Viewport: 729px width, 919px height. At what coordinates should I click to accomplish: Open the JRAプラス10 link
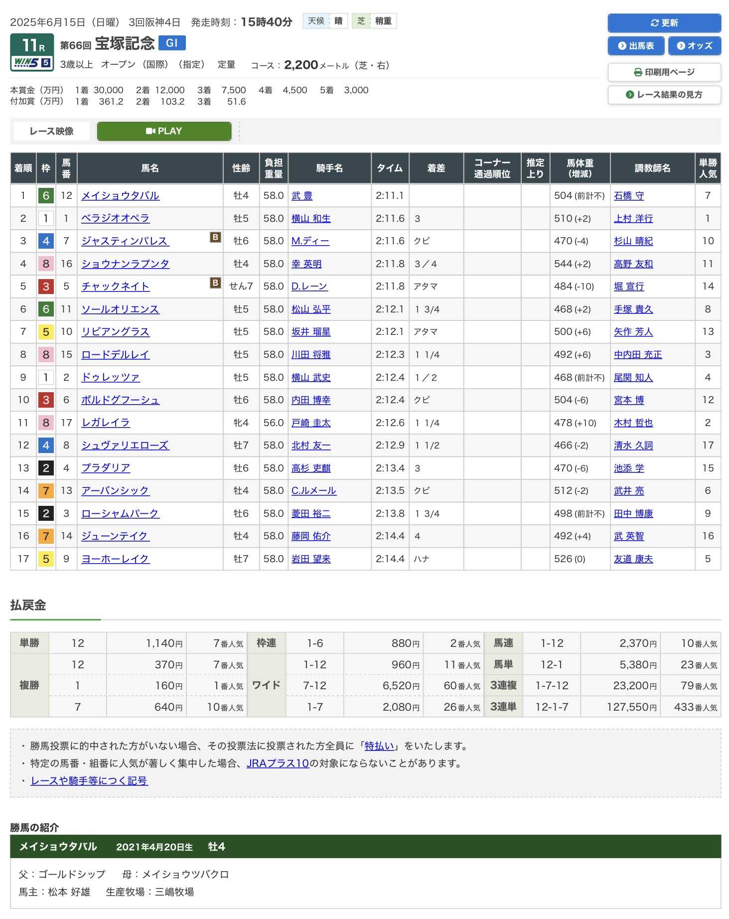pyautogui.click(x=278, y=763)
